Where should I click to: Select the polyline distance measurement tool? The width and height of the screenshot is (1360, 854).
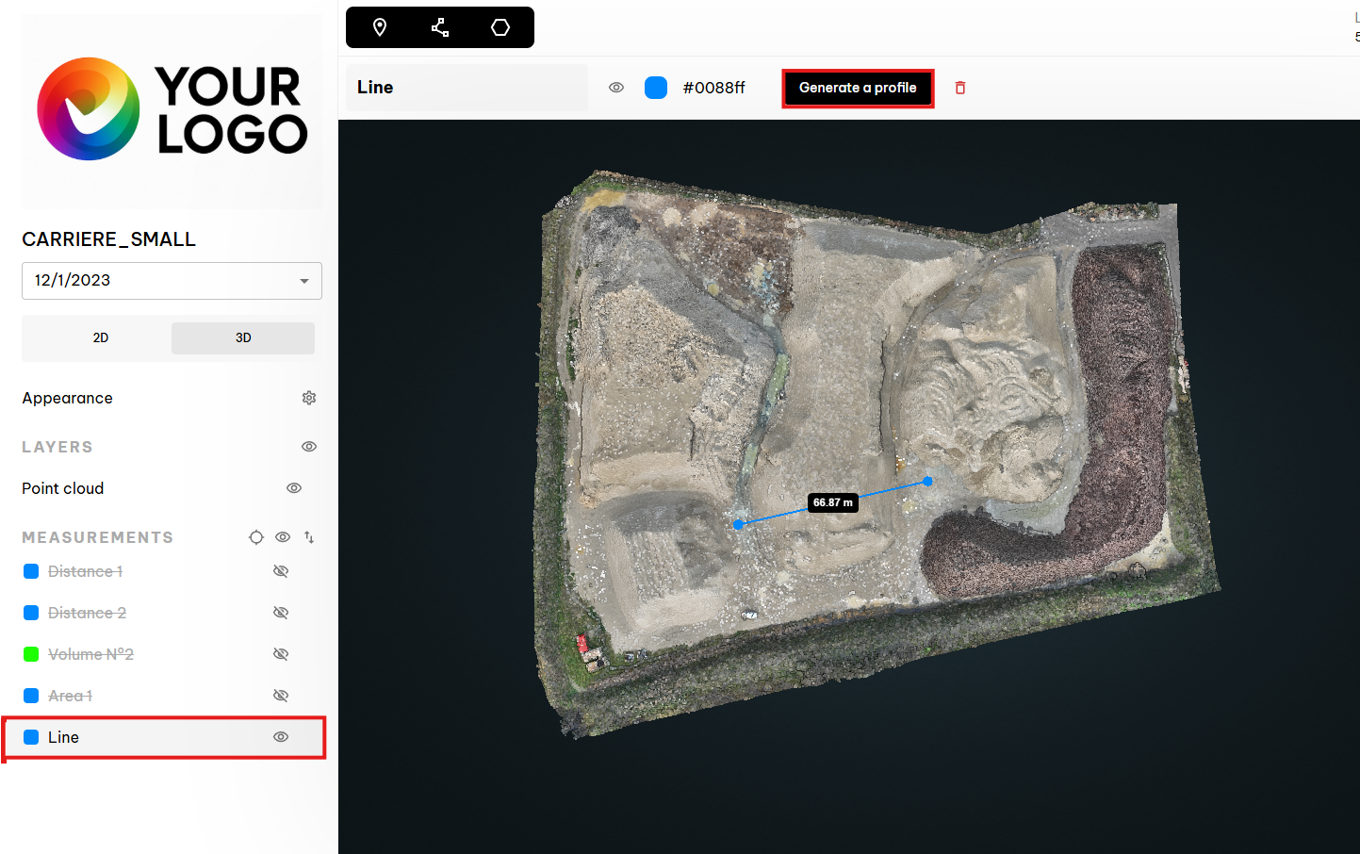pos(440,27)
